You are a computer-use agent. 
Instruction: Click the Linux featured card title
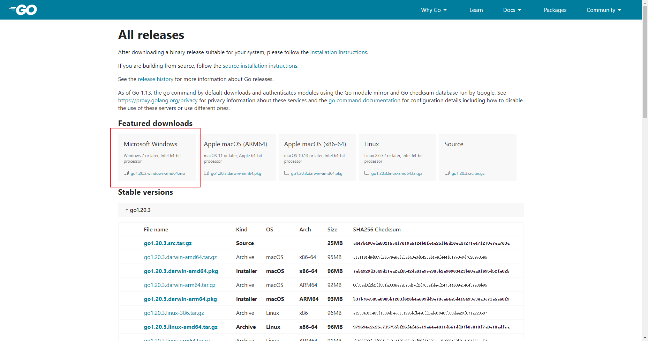371,144
